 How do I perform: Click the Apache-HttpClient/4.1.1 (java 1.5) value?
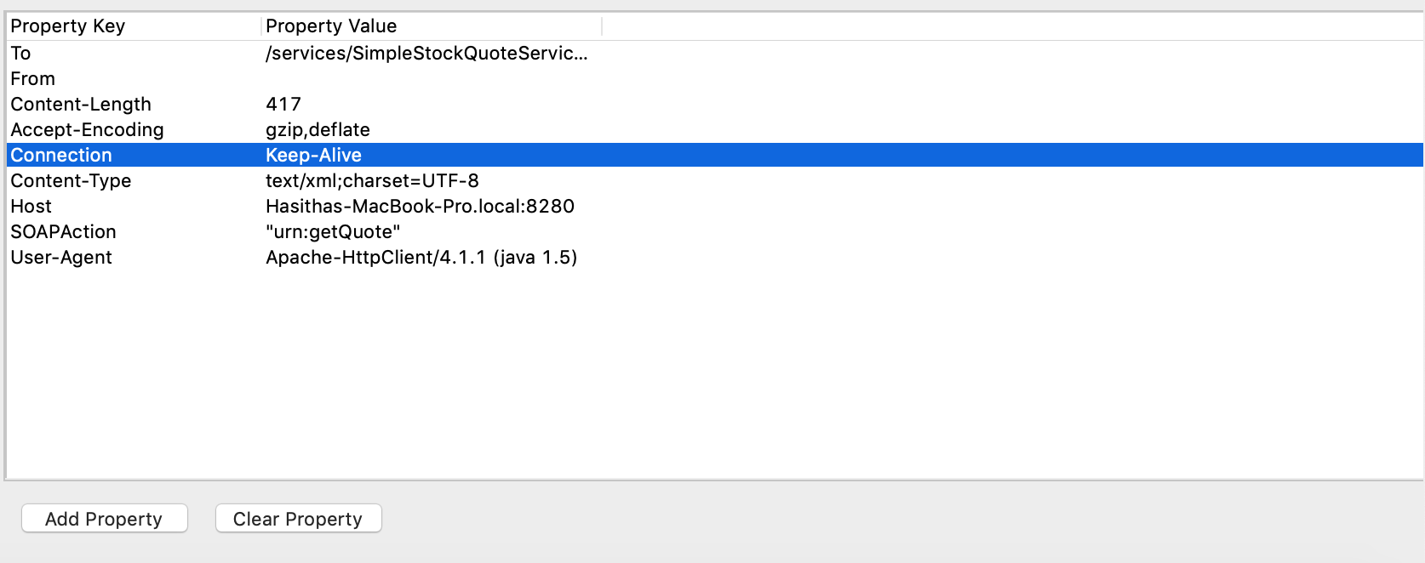click(421, 258)
